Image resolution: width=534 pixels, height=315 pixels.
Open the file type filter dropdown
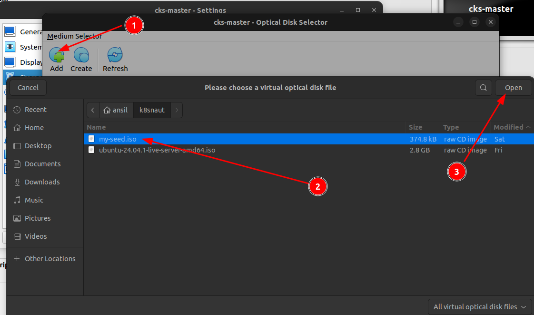point(480,307)
